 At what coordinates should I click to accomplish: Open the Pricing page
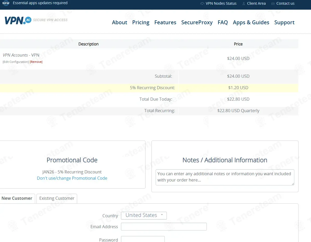[141, 22]
